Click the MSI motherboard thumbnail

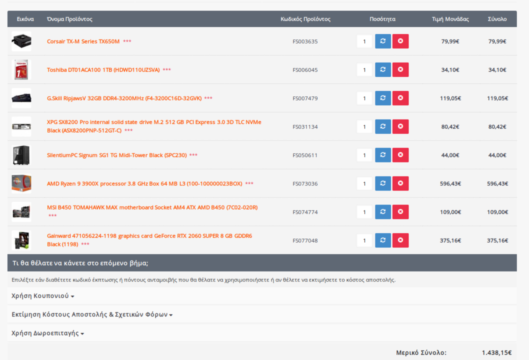click(x=21, y=212)
